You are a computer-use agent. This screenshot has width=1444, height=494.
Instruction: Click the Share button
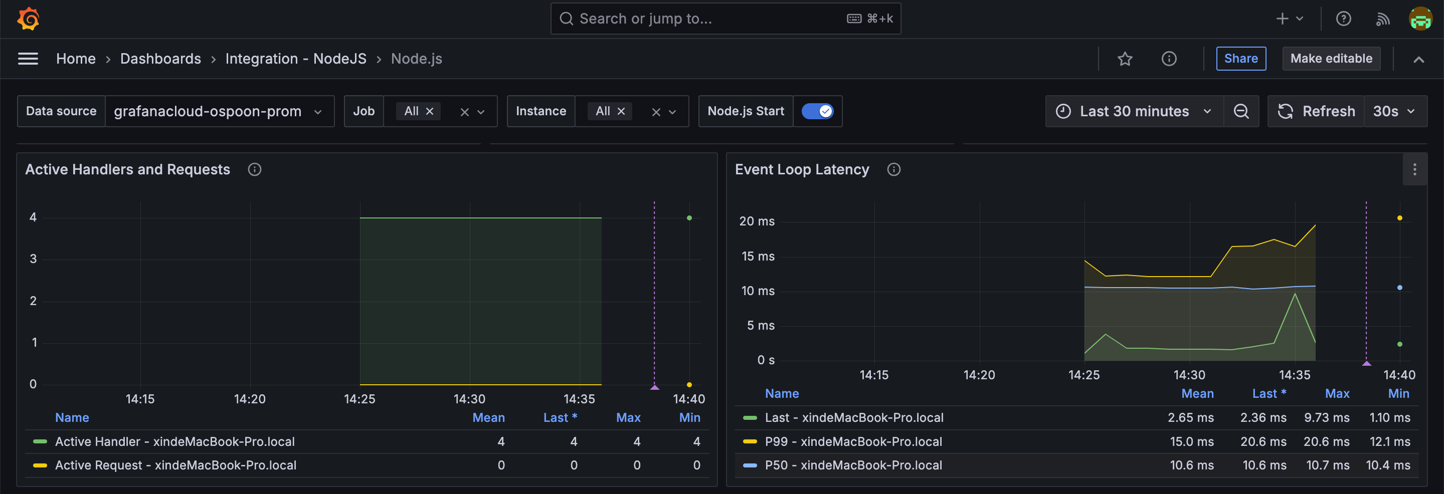pos(1240,58)
